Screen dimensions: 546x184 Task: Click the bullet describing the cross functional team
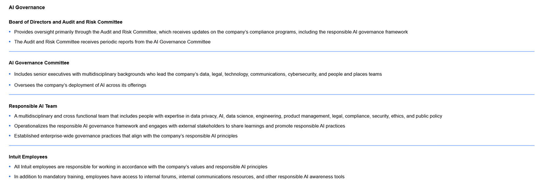(x=228, y=116)
